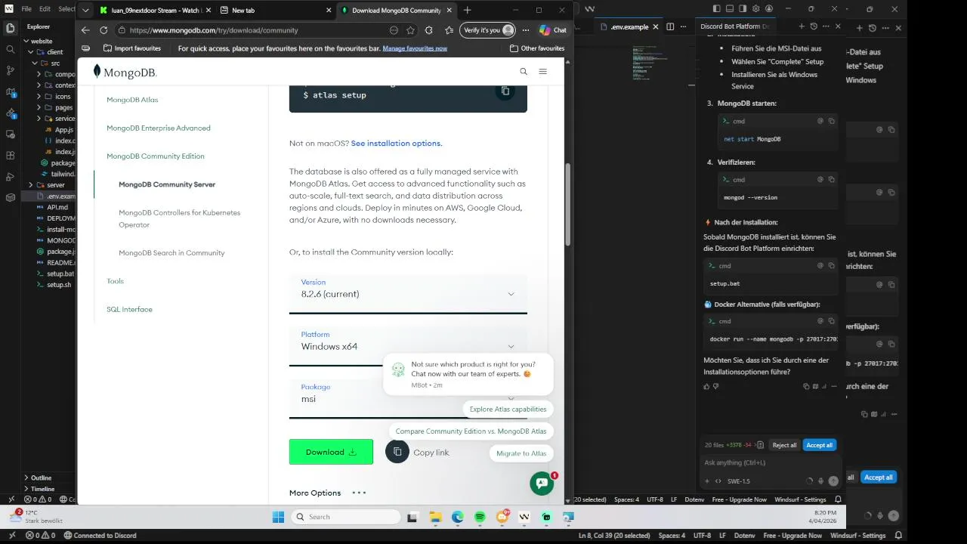Click Manage favourites now link

415,48
